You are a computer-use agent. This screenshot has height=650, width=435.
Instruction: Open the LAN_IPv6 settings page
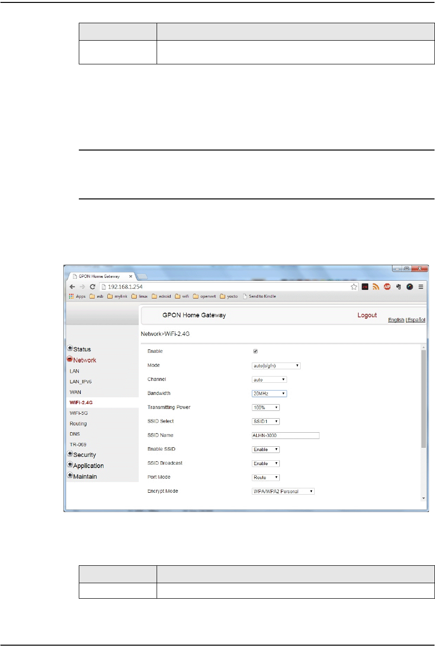[x=81, y=382]
